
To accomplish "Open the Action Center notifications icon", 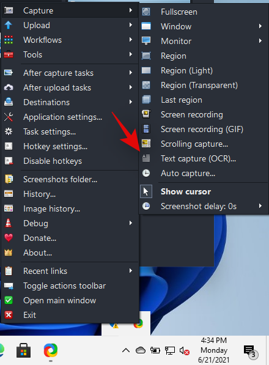I will coord(251,352).
